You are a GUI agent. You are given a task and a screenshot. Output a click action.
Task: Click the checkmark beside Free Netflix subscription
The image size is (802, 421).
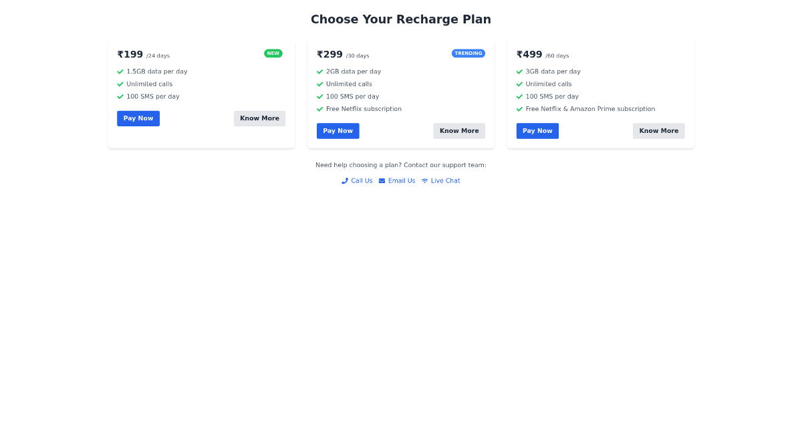(x=319, y=109)
